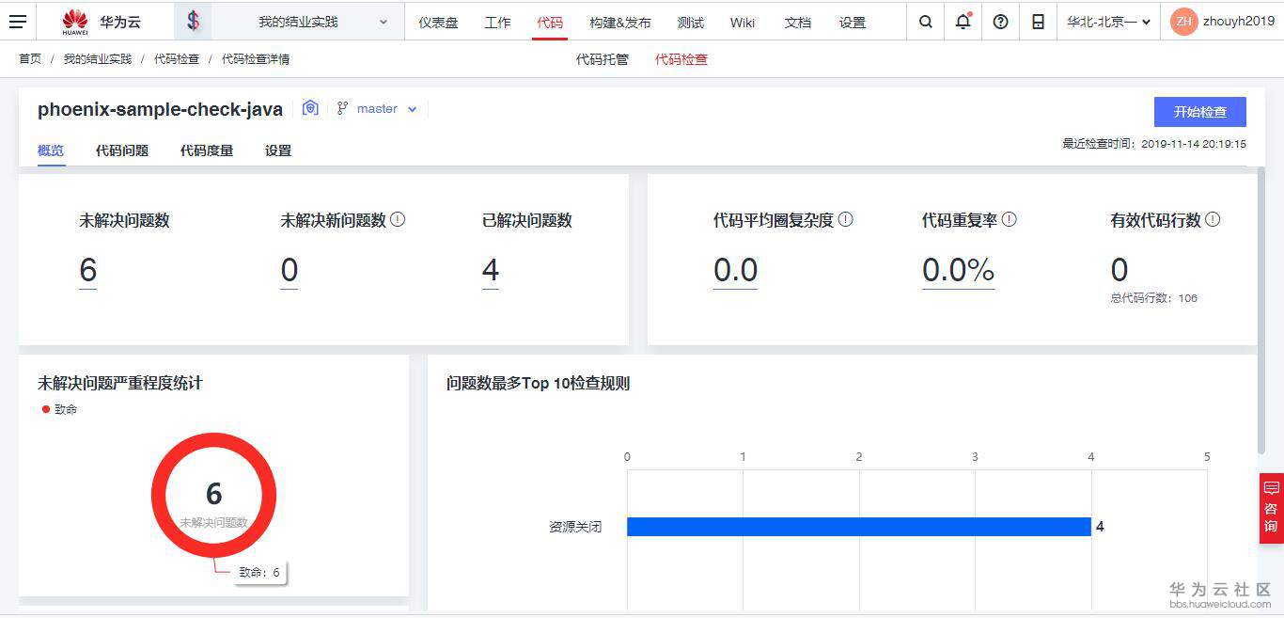This screenshot has height=618, width=1284.
Task: Open the 华北-北京一 region selector
Action: click(1109, 22)
